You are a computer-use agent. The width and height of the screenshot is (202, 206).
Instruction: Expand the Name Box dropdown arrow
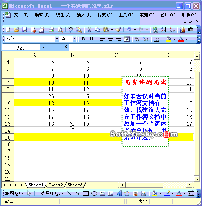43,47
